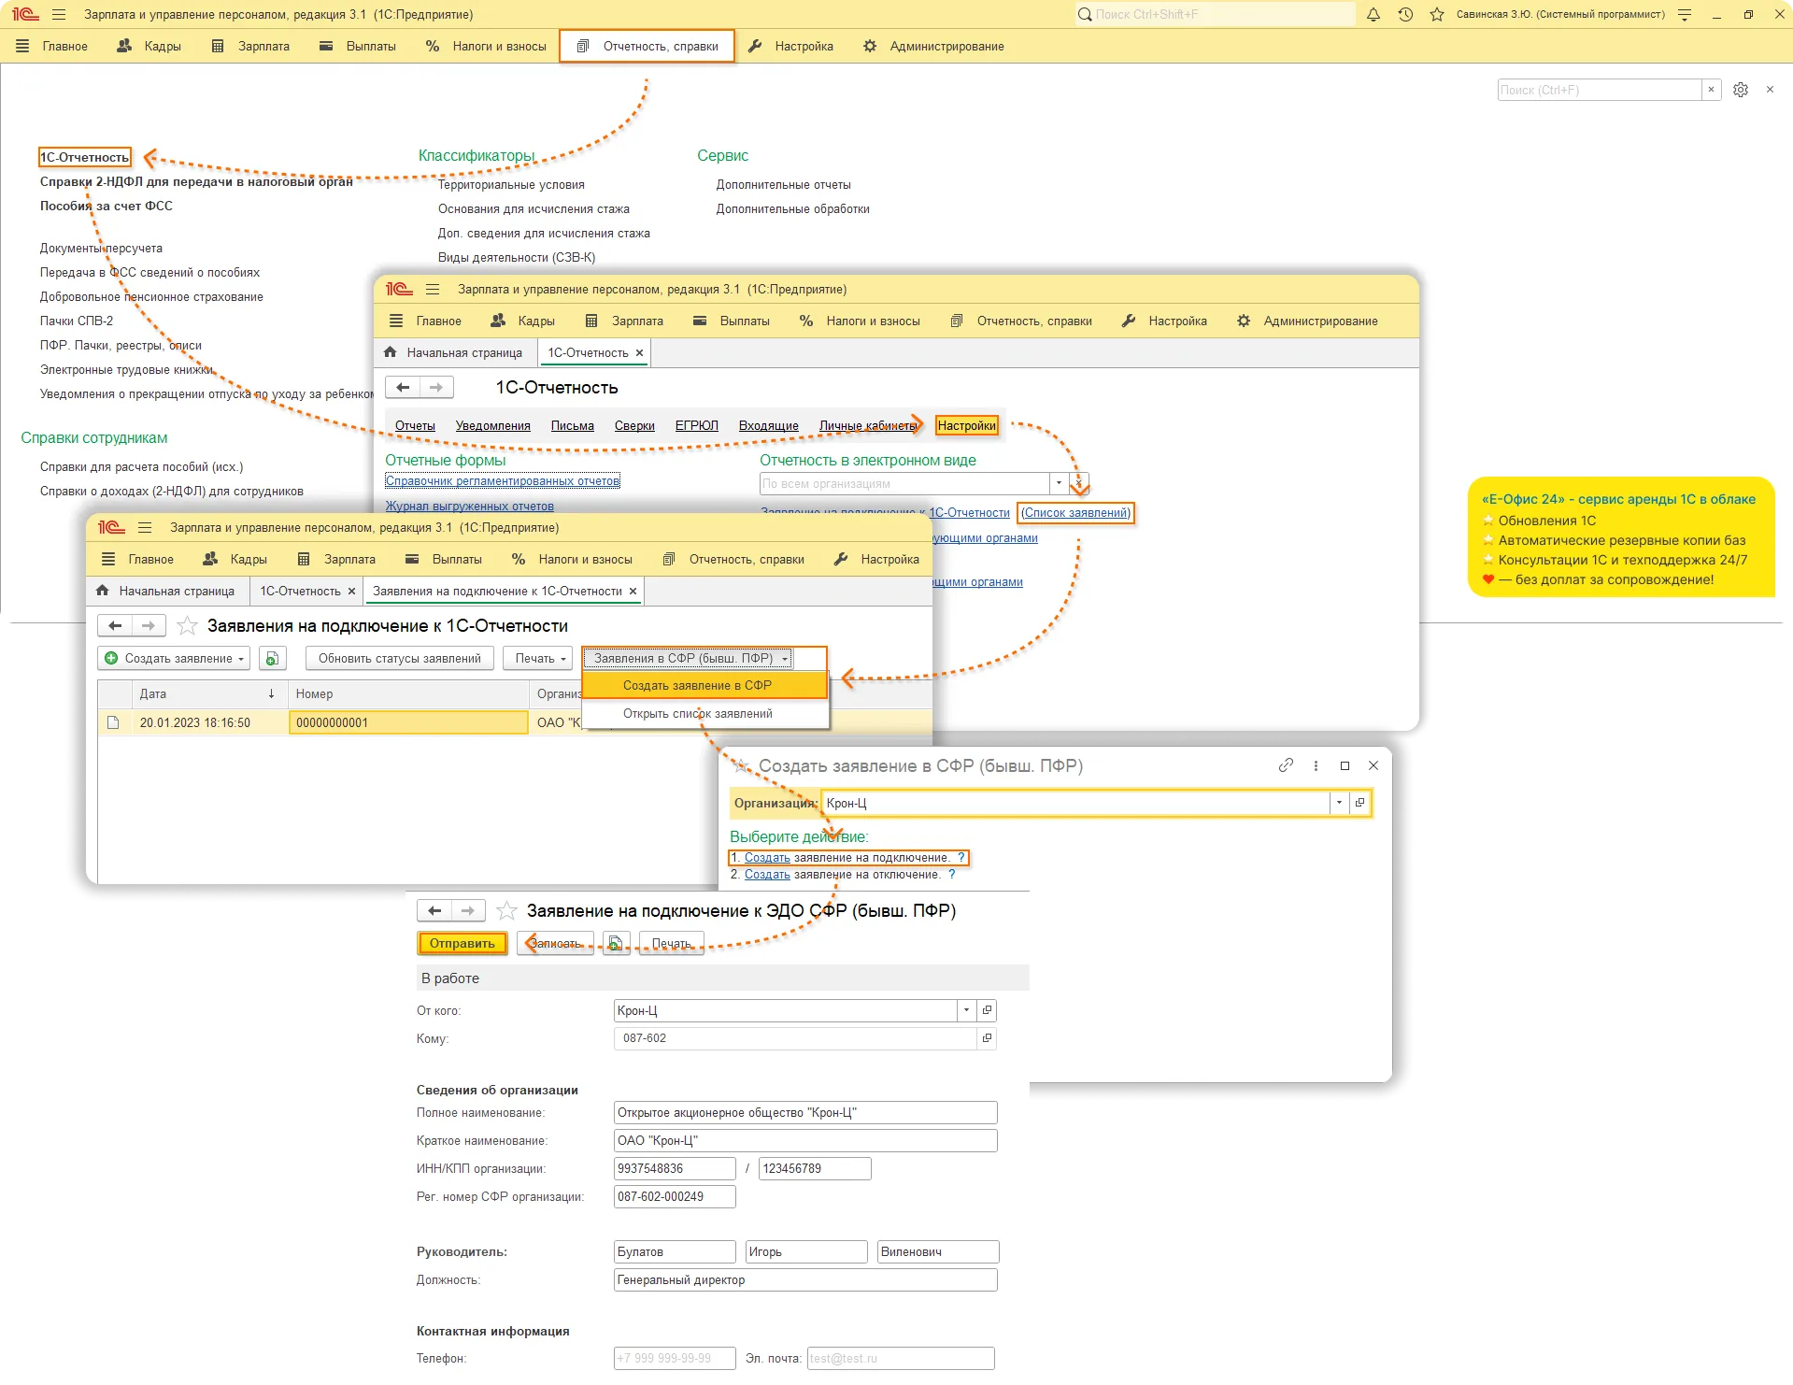
Task: Open Заявления в СФР (бывш. ПФР) dropdown
Action: click(x=689, y=659)
